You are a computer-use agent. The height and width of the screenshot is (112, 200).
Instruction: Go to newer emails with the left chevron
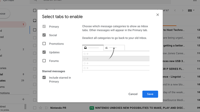coord(175,10)
